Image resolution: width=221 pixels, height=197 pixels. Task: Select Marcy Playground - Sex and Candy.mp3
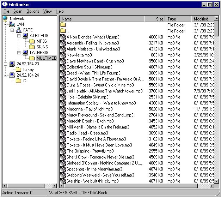tap(100, 115)
